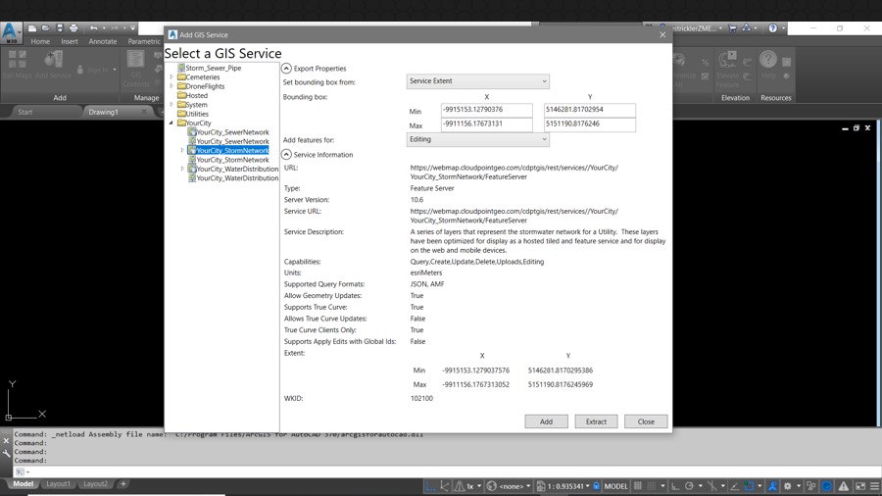Click the blue running figure icon in status bar
This screenshot has width=882, height=496.
tap(773, 486)
